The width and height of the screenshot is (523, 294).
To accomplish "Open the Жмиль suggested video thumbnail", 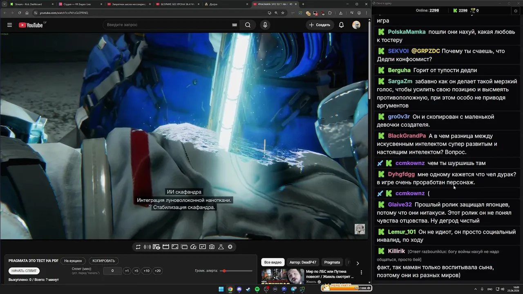I will click(x=282, y=276).
